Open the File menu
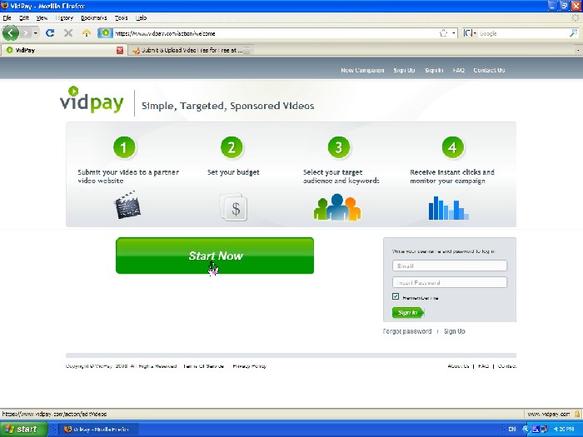This screenshot has width=583, height=437. (7, 17)
